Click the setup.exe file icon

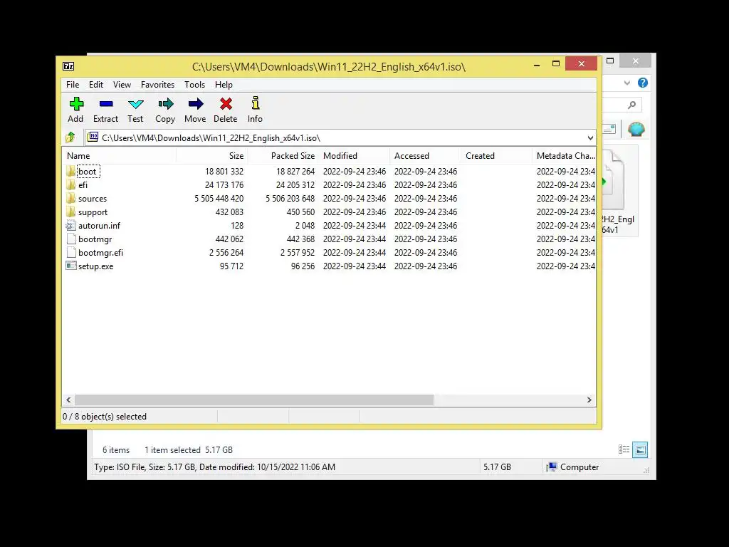pyautogui.click(x=70, y=266)
